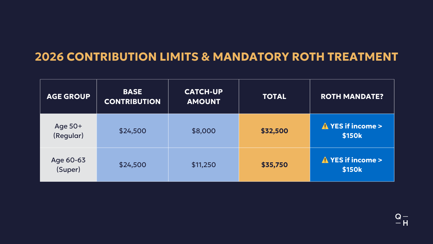The image size is (433, 244).
Task: Click the $24,500 base cell for Age 50+
Action: coord(133,131)
